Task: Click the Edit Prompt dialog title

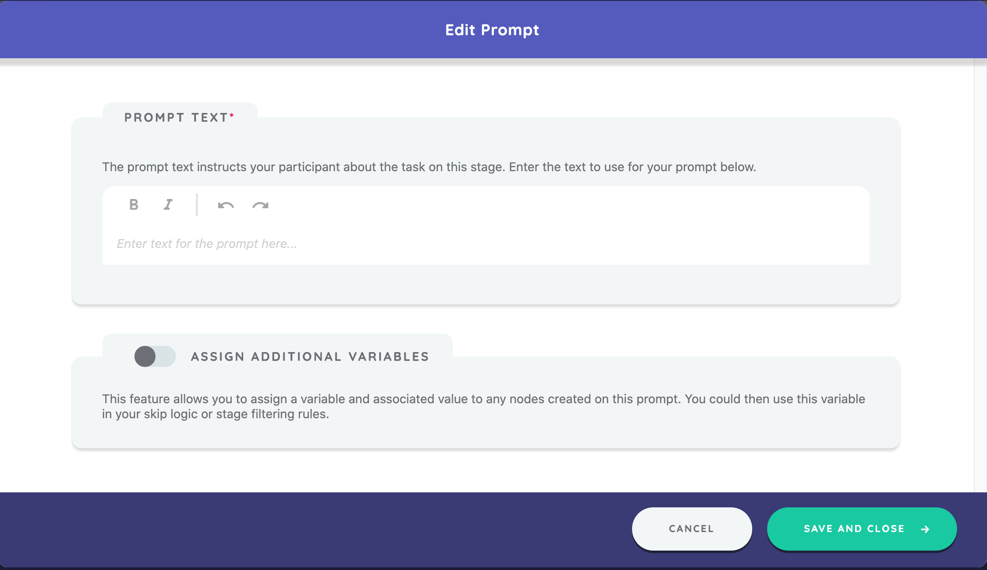Action: (x=492, y=30)
